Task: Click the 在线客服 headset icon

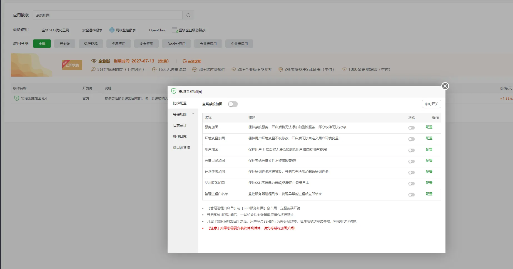Action: coord(185,61)
